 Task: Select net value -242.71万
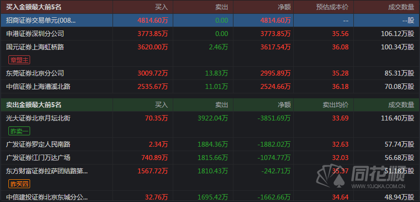[x=275, y=171]
